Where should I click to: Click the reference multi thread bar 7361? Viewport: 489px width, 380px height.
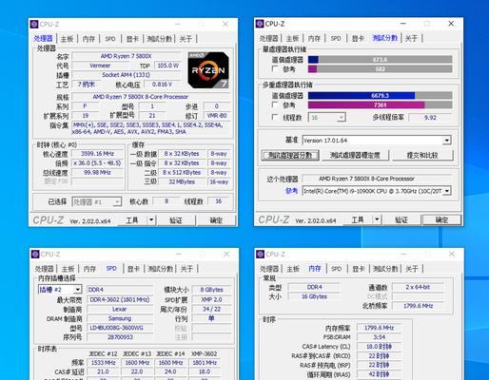380,104
